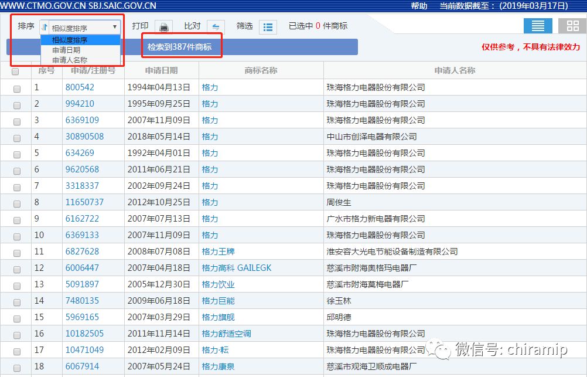Image resolution: width=587 pixels, height=377 pixels.
Task: Check the box for row 7480135
Action: click(x=17, y=303)
